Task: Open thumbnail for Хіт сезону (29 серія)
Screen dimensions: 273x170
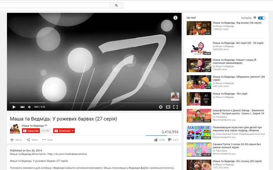Action: coord(199,165)
